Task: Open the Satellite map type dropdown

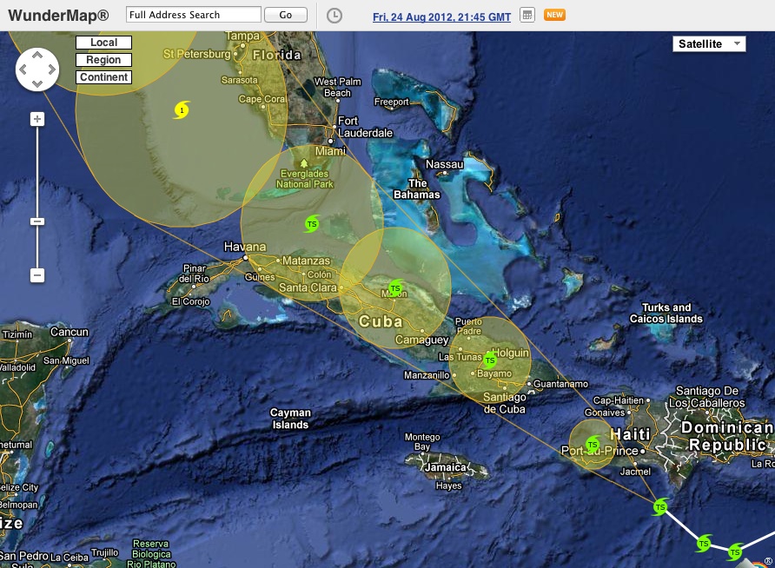Action: click(709, 44)
